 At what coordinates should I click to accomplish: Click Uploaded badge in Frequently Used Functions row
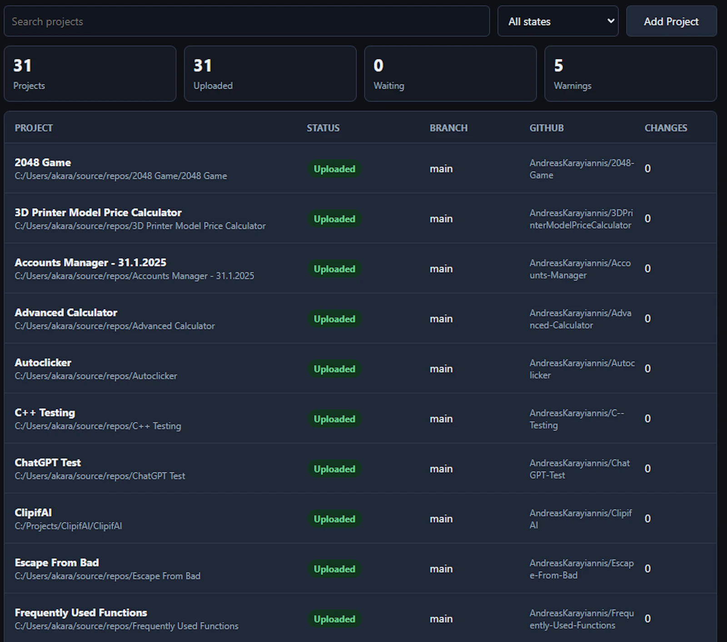[x=334, y=619]
